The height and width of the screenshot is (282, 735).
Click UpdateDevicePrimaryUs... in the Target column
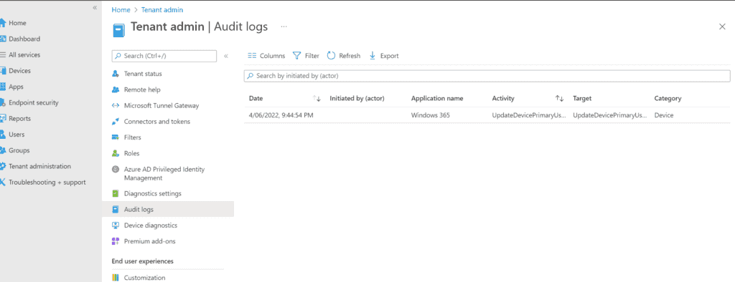click(610, 115)
